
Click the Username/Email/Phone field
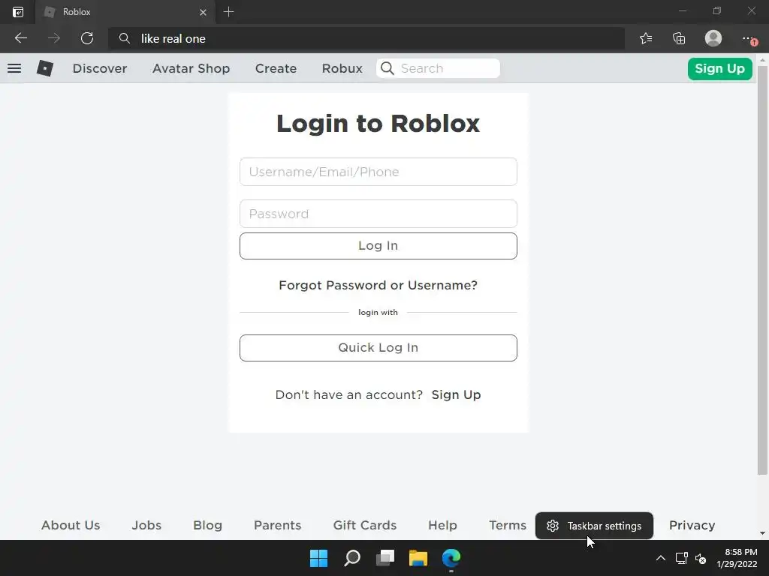click(378, 172)
